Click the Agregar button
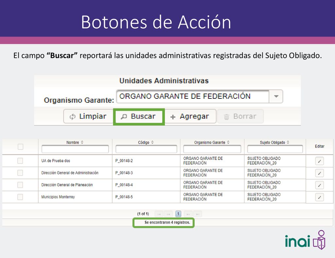The image size is (335, 258). (x=190, y=116)
